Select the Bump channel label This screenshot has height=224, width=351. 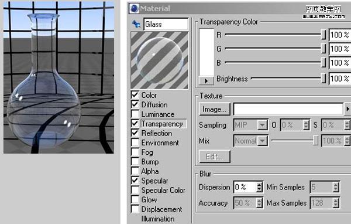tap(150, 162)
